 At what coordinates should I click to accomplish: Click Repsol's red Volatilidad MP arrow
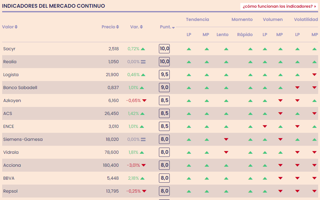(x=314, y=191)
